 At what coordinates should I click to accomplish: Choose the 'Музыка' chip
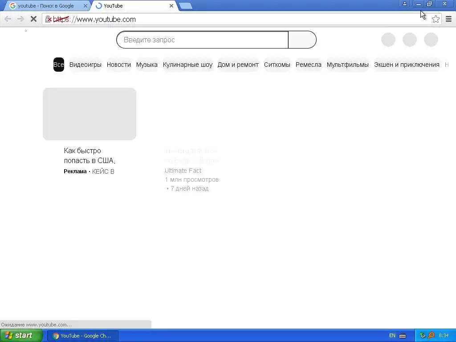click(147, 65)
